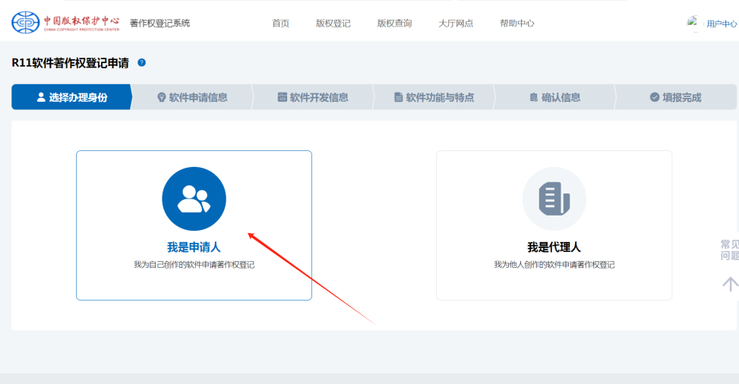Jump to 软件功能与特点 step
This screenshot has width=739, height=384.
coord(434,97)
